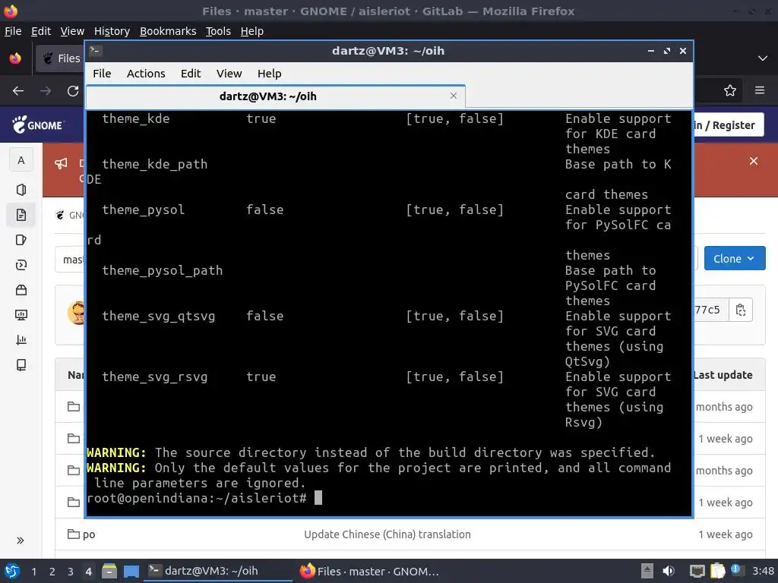Open Firefox hamburger application menu

click(760, 90)
